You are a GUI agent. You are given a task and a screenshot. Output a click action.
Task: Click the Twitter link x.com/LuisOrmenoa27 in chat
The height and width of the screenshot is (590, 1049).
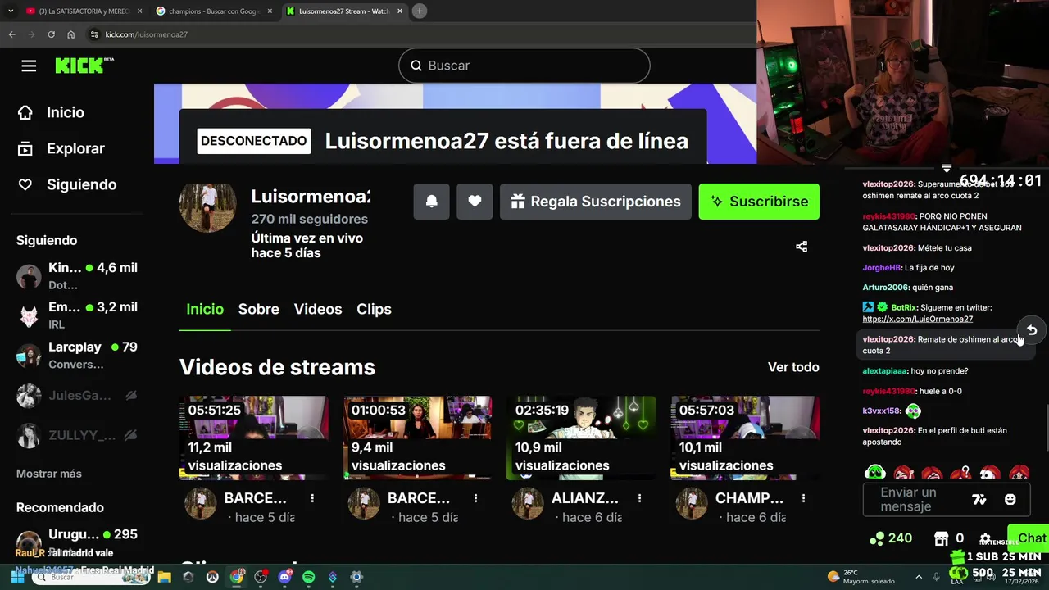(917, 319)
